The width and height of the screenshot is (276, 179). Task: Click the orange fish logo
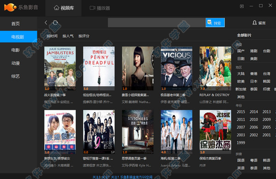[x=10, y=7]
